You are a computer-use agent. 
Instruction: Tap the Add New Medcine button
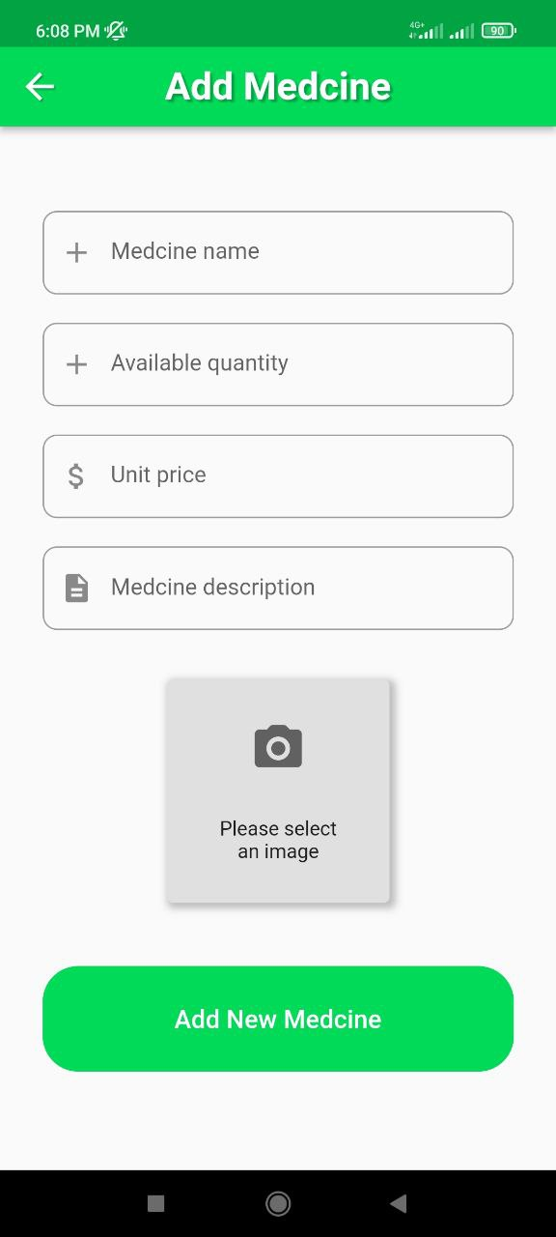tap(278, 1019)
